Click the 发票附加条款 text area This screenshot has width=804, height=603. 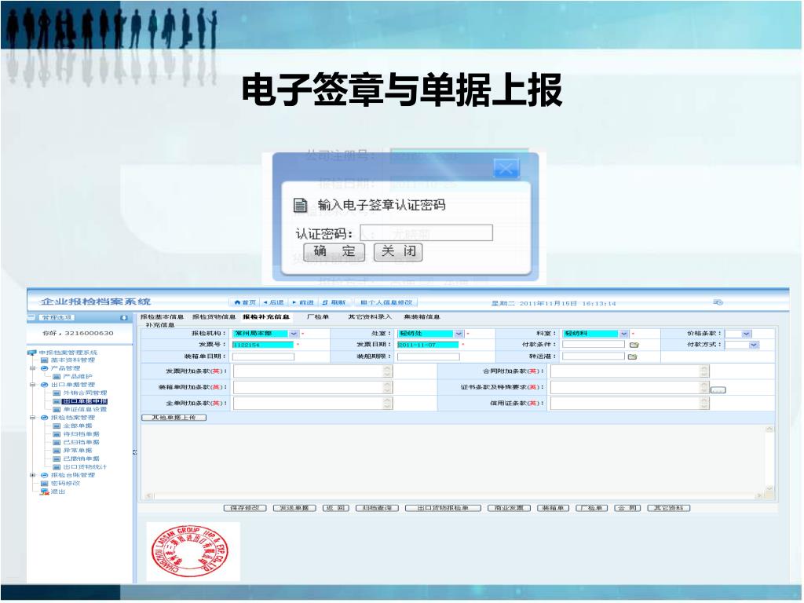312,371
